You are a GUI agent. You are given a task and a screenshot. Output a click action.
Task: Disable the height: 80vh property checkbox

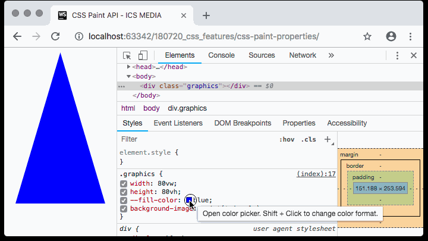tap(124, 192)
